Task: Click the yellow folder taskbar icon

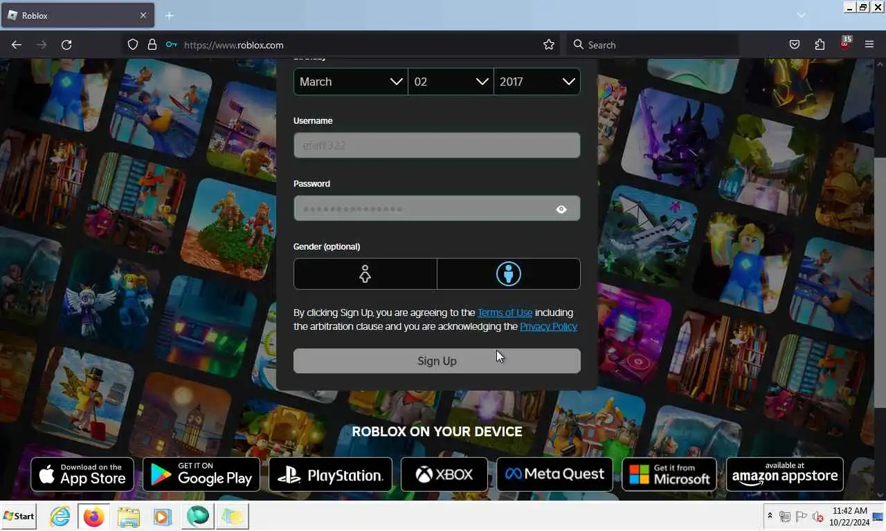Action: click(232, 516)
